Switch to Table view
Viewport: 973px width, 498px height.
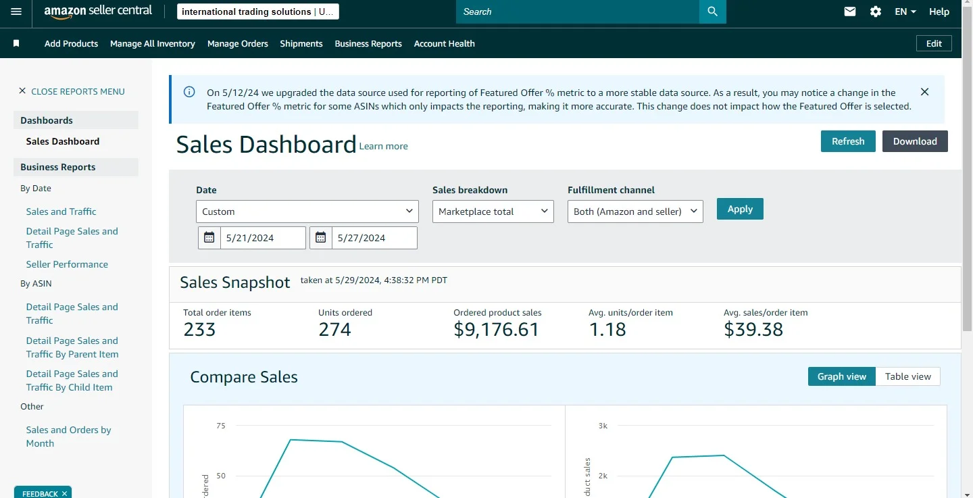pos(907,376)
